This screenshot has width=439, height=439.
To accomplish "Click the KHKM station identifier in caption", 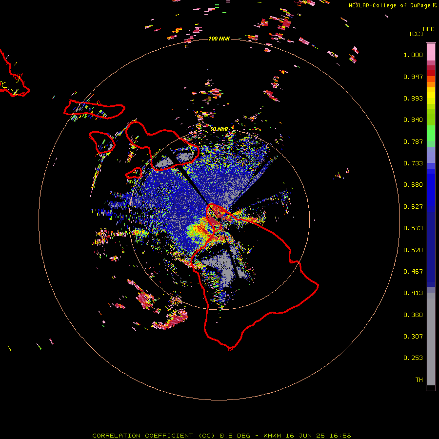I will (273, 436).
